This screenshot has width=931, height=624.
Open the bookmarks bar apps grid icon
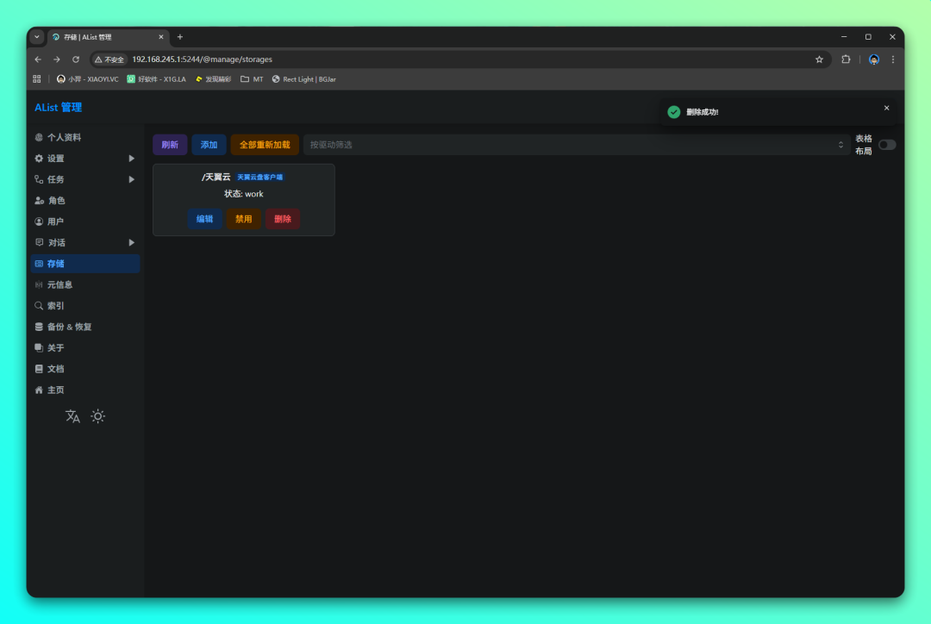click(37, 79)
